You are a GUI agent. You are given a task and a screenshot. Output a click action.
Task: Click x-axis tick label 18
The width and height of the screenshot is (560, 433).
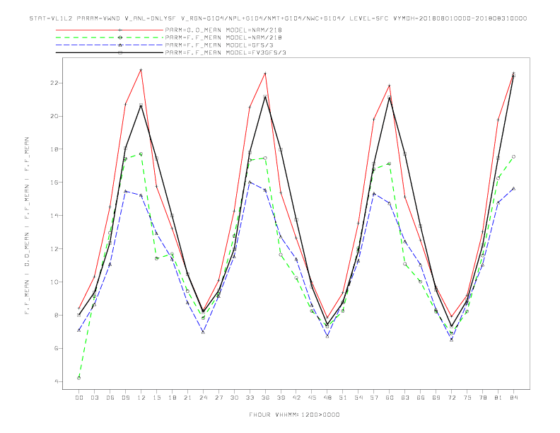(172, 398)
